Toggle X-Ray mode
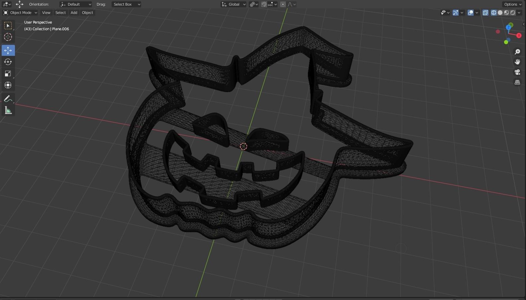Image resolution: width=526 pixels, height=300 pixels. [485, 13]
